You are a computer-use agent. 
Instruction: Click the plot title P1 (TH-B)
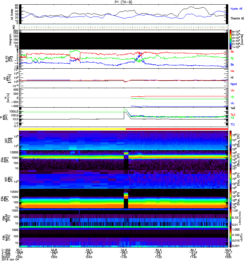click(123, 2)
